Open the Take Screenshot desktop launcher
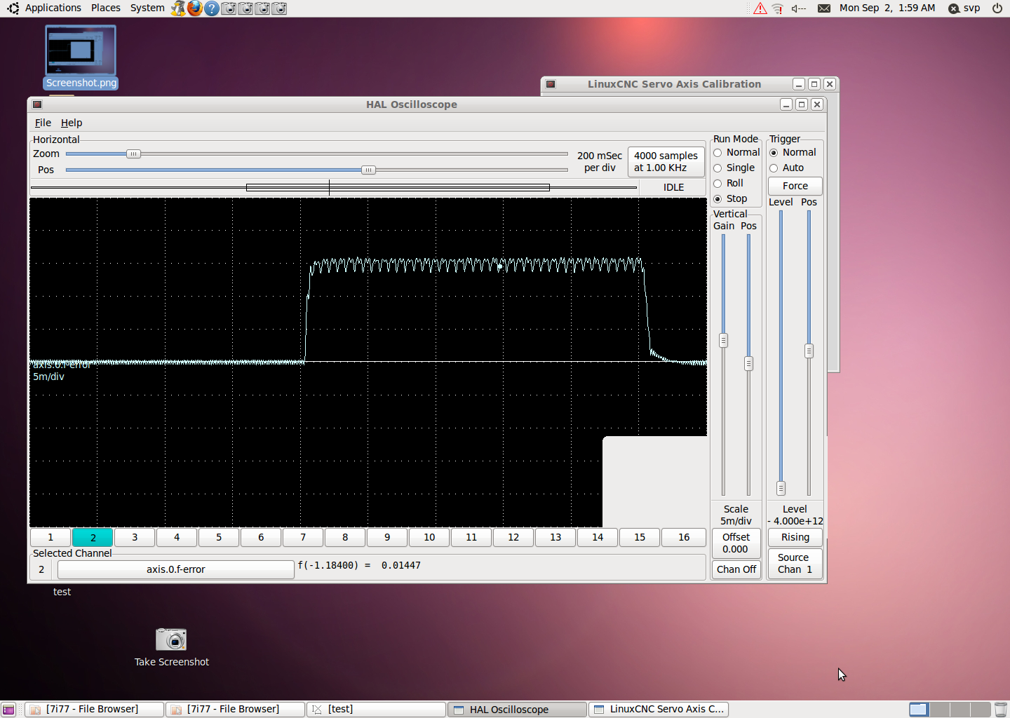 (171, 648)
